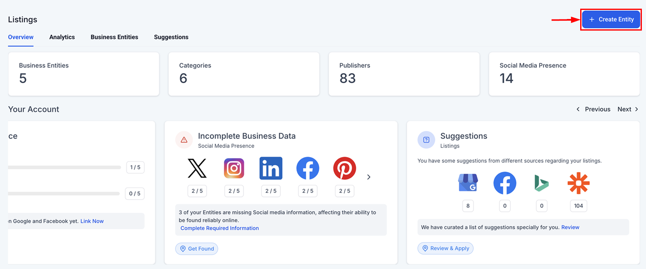Click the Pinterest icon
Image resolution: width=646 pixels, height=269 pixels.
(x=344, y=168)
